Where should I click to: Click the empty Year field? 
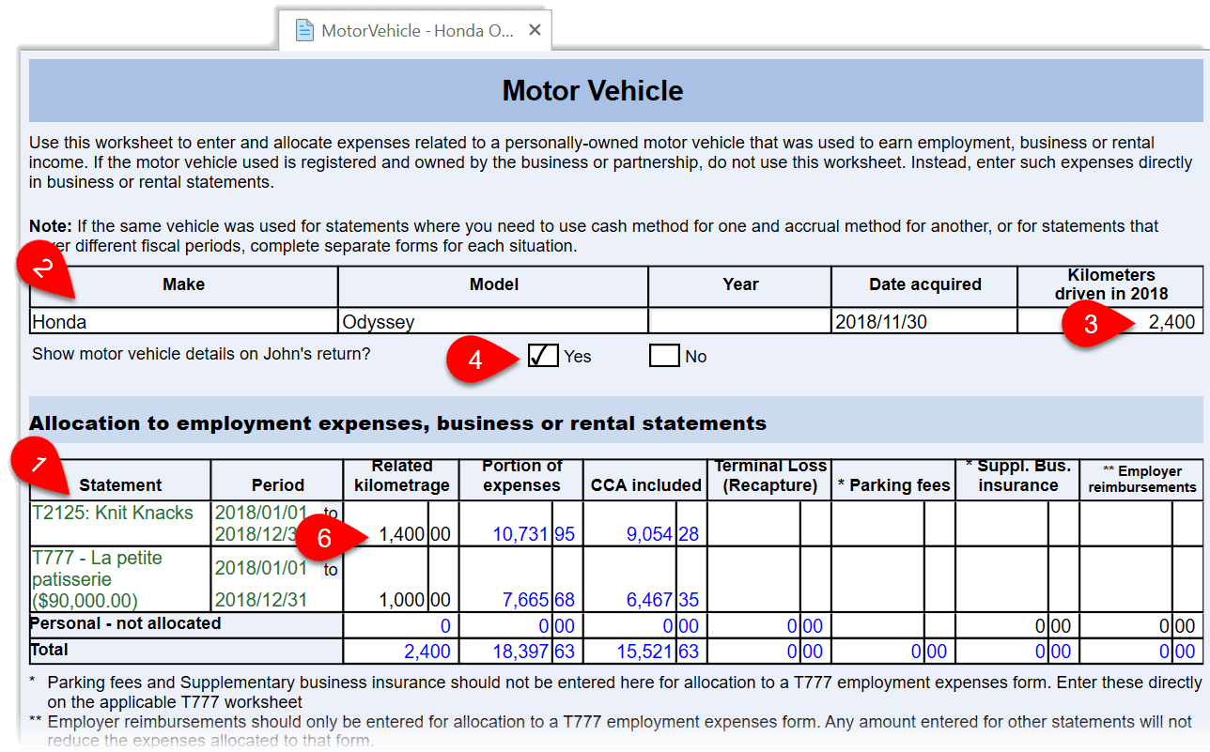[x=739, y=321]
